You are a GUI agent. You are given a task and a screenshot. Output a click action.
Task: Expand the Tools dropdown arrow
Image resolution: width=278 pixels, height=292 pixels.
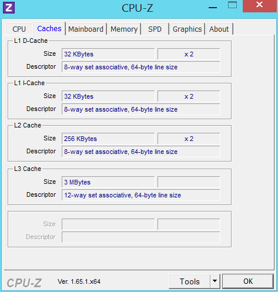(x=215, y=281)
